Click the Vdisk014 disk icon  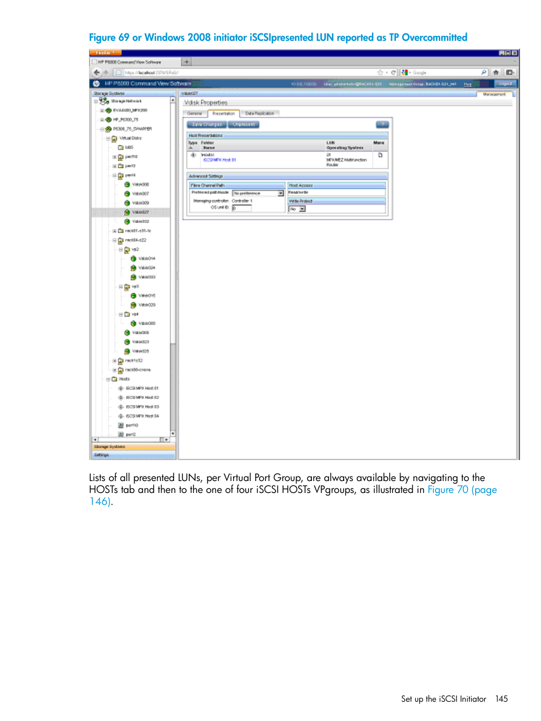[x=134, y=259]
